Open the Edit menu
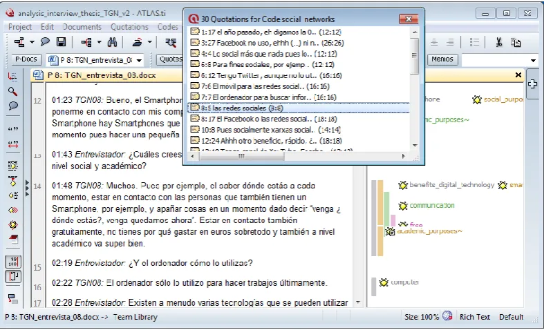Screen dimensions: 544x330 click(x=47, y=27)
